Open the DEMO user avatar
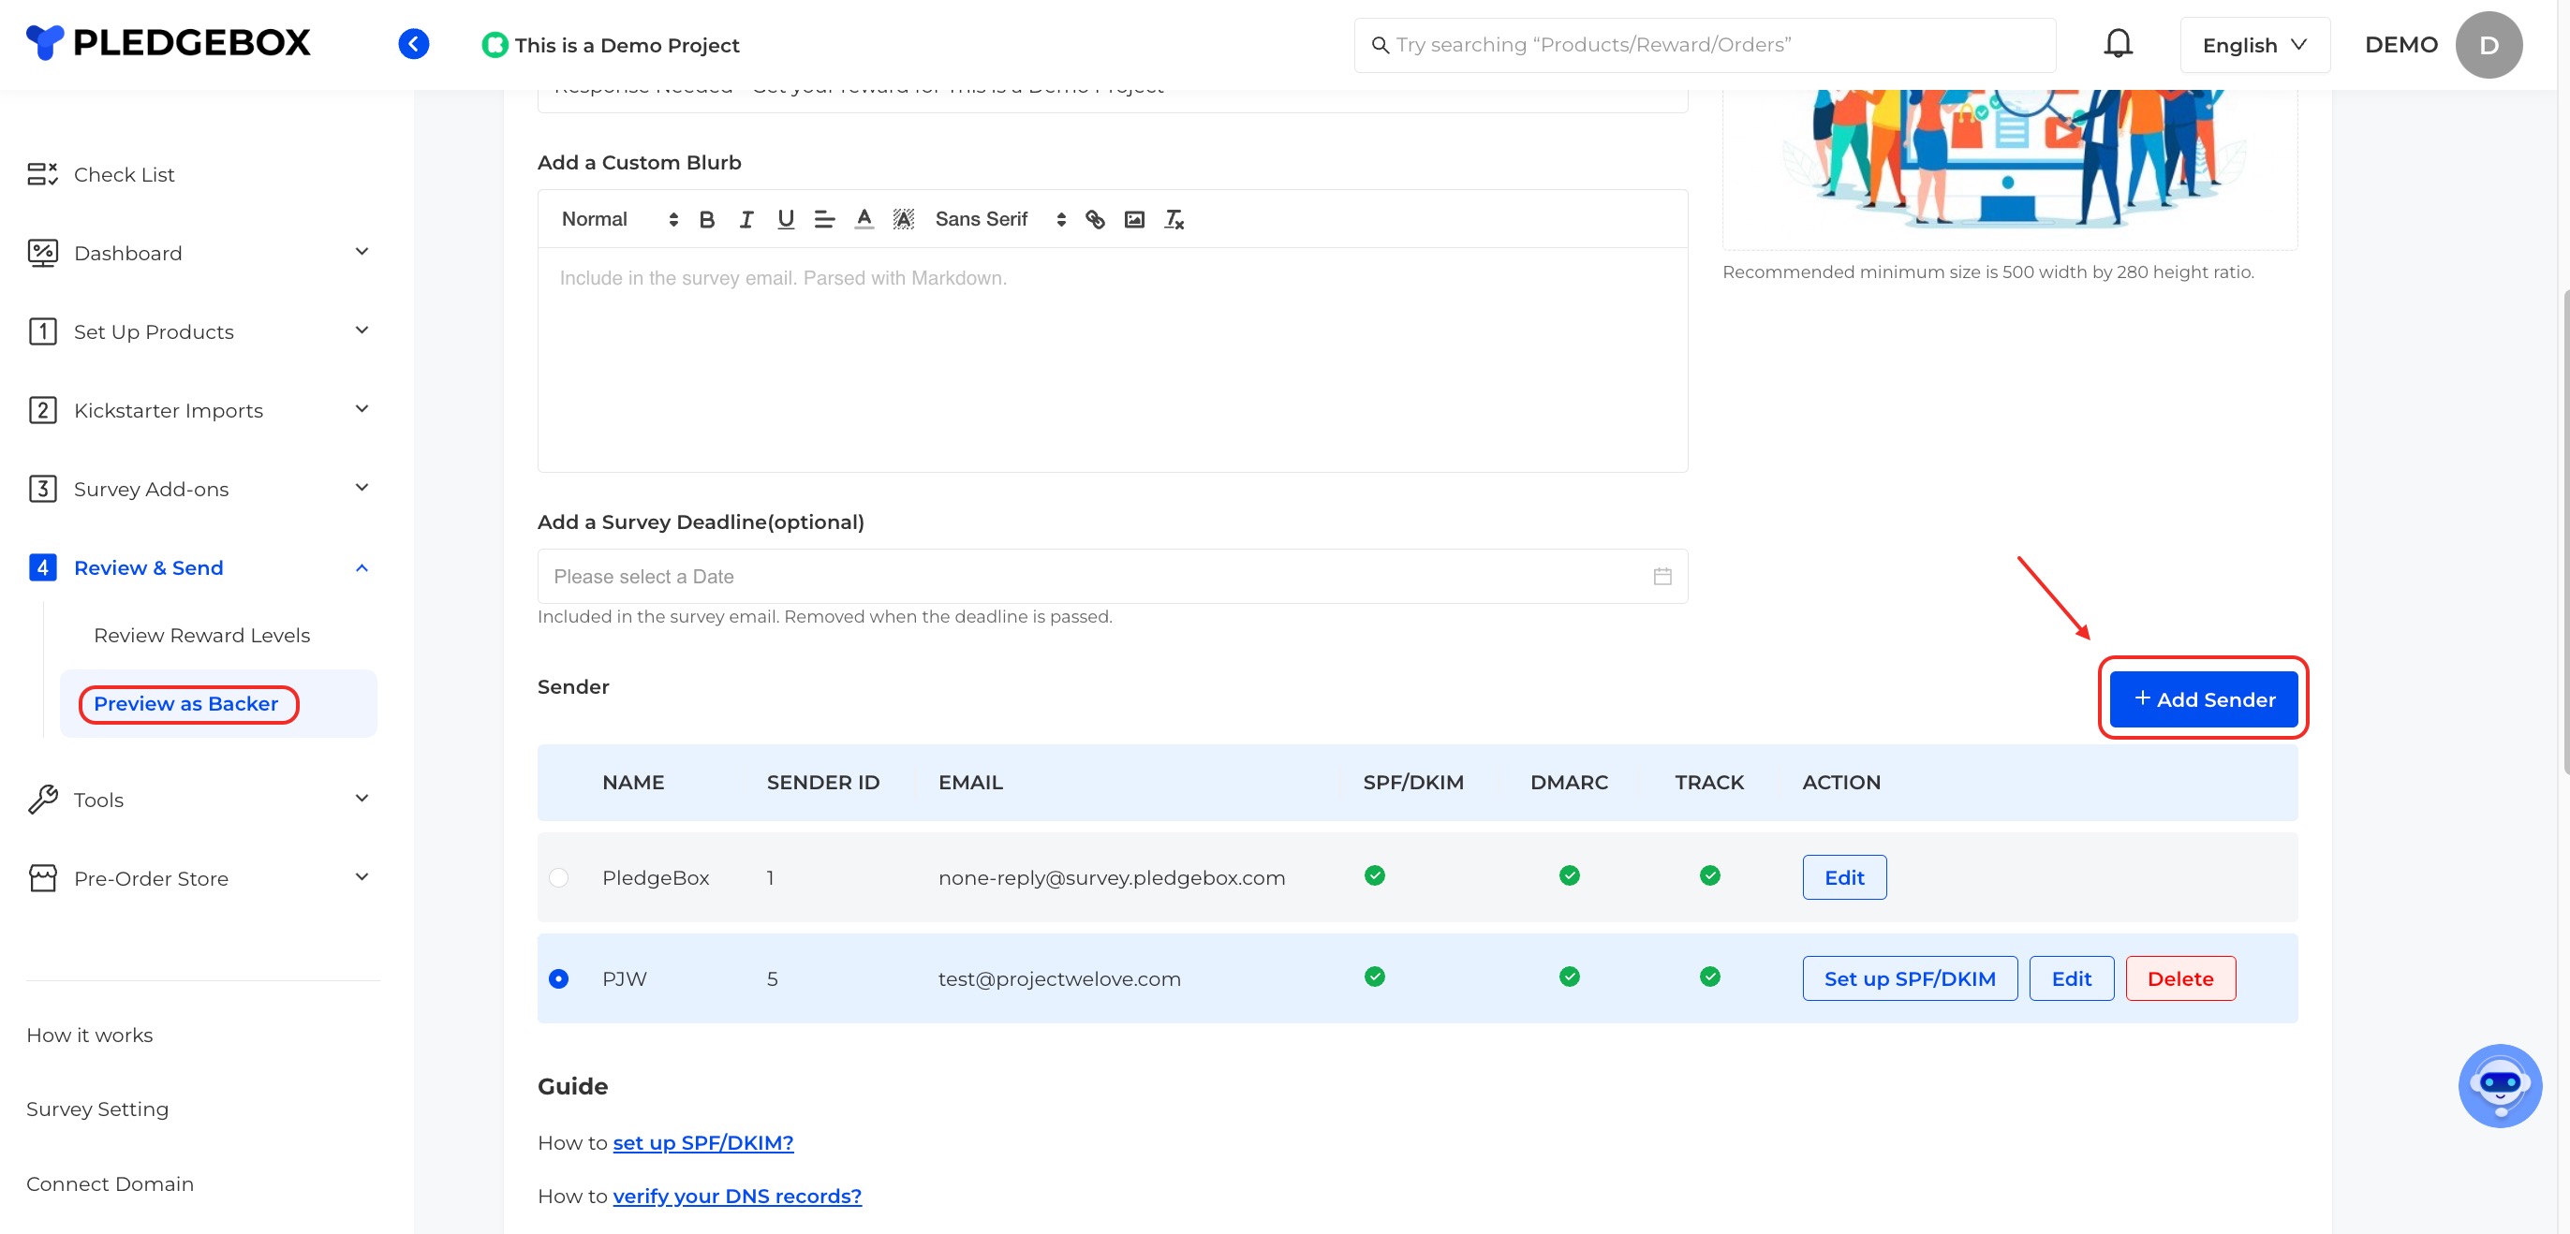 (x=2489, y=45)
